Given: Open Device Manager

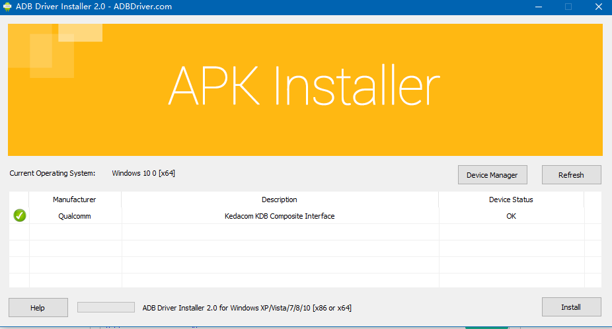Looking at the screenshot, I should (x=492, y=175).
